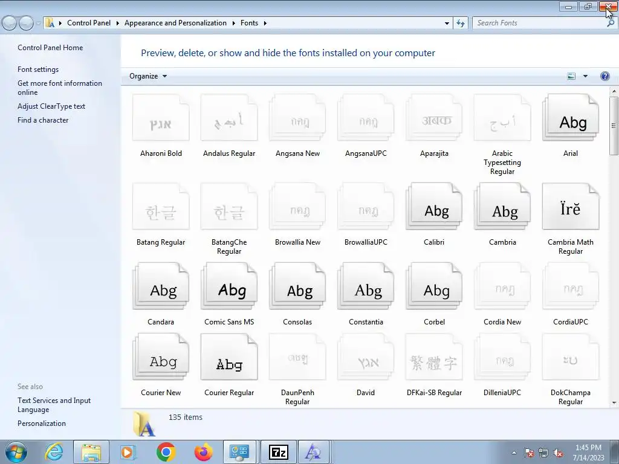The height and width of the screenshot is (464, 619).
Task: Select the Calibri font family icon
Action: pyautogui.click(x=434, y=207)
